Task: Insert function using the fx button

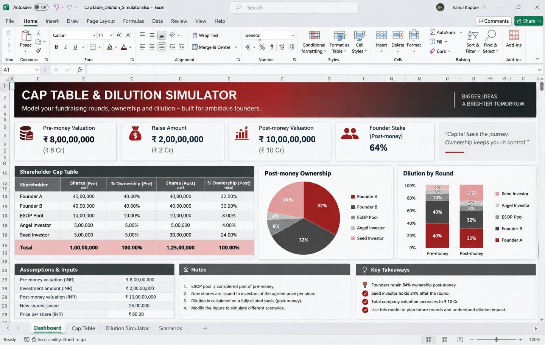Action: click(79, 70)
